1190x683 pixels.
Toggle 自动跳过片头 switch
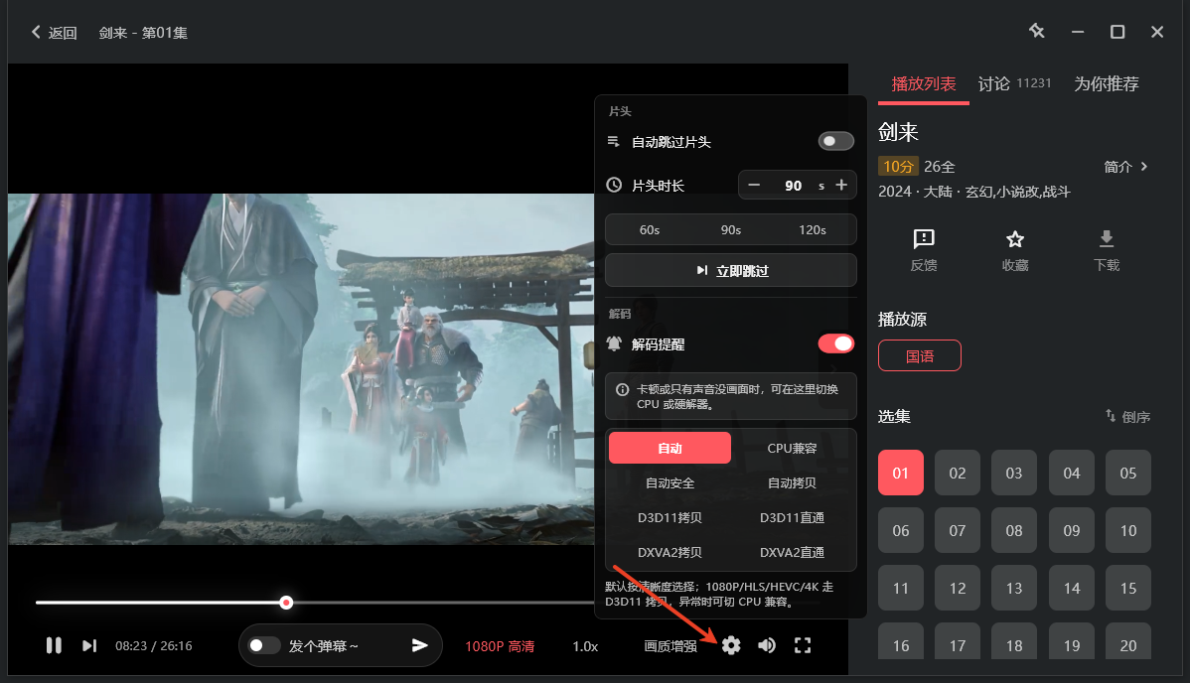click(x=835, y=141)
